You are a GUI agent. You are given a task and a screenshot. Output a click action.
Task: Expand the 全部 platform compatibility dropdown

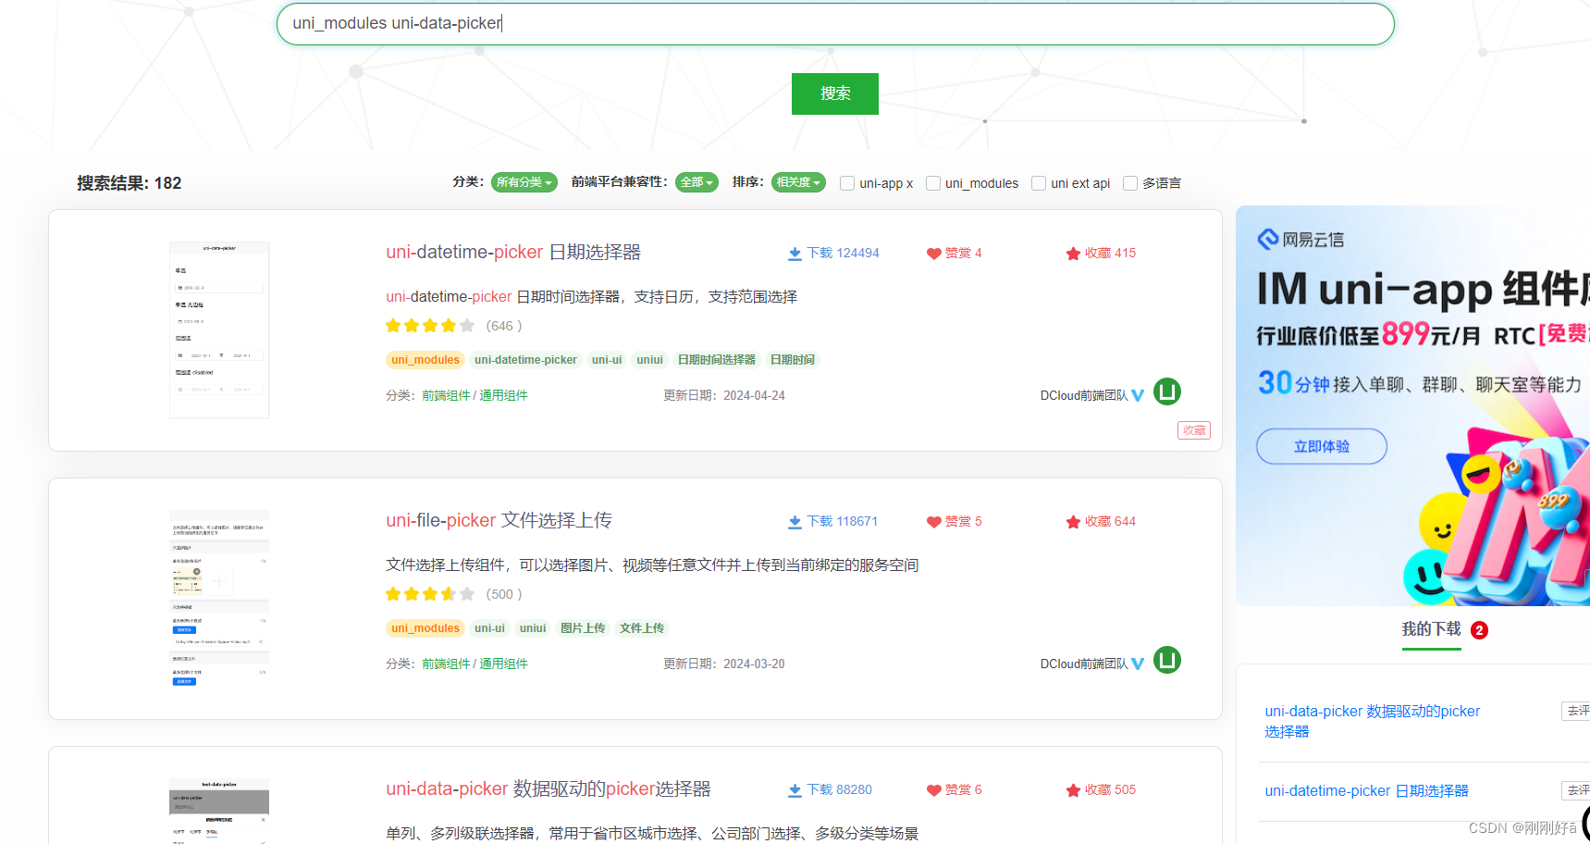pyautogui.click(x=696, y=182)
